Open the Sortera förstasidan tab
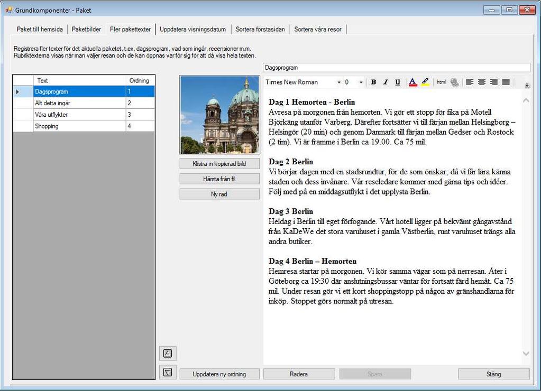Screen dimensions: 541x391 click(x=260, y=29)
